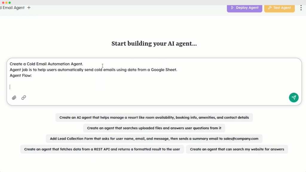Choose the 'search my website' agent suggestion
306x172 pixels.
click(x=237, y=149)
